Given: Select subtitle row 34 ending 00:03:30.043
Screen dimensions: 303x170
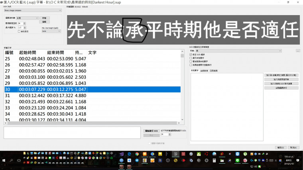Looking at the screenshot, I should point(92,114).
